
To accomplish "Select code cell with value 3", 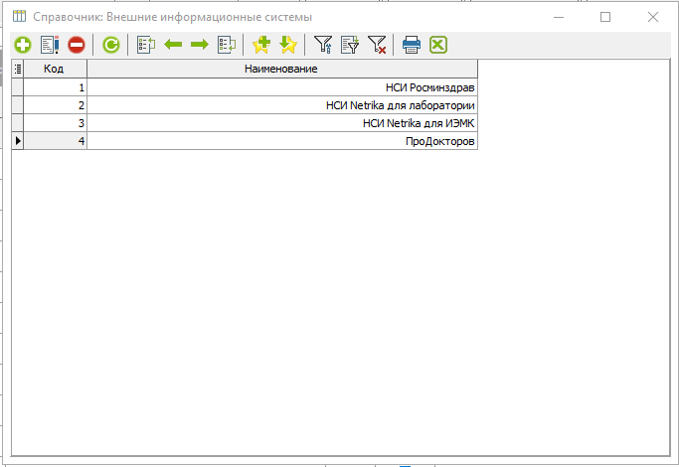I will pyautogui.click(x=55, y=123).
